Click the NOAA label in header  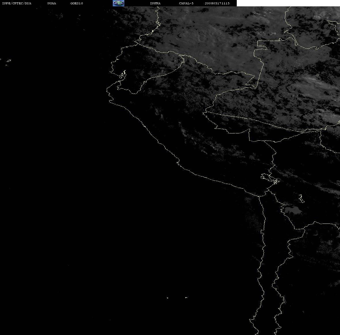pyautogui.click(x=52, y=3)
